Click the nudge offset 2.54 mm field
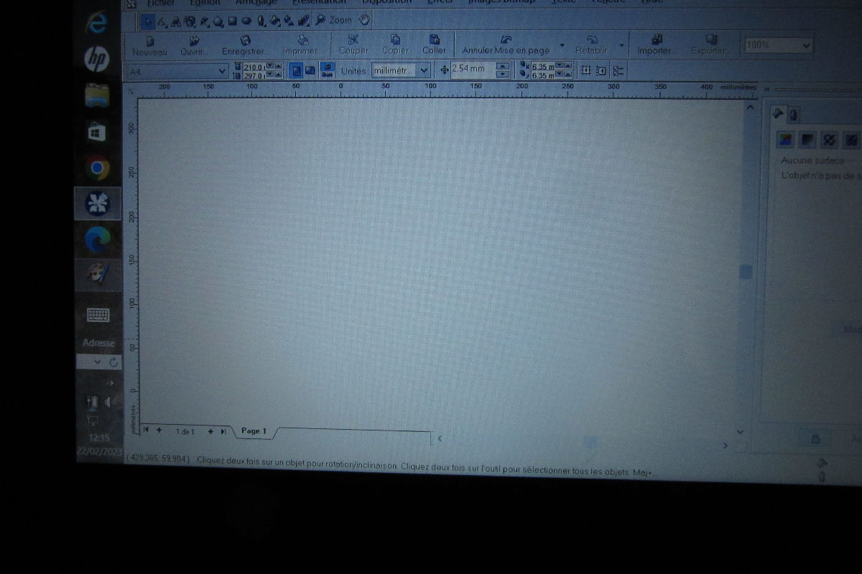This screenshot has height=574, width=862. 473,70
